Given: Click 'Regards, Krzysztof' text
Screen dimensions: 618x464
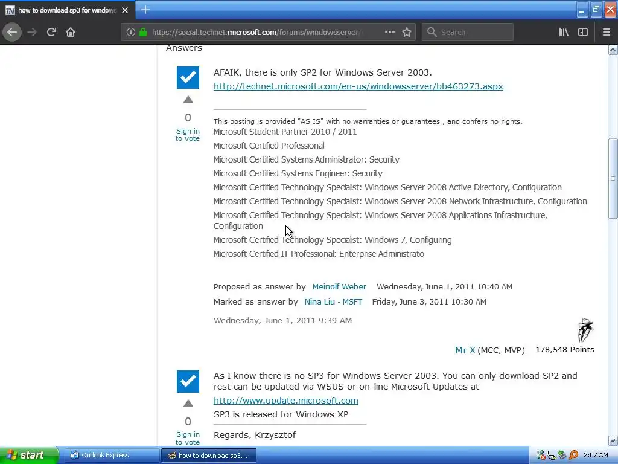Looking at the screenshot, I should coord(255,435).
